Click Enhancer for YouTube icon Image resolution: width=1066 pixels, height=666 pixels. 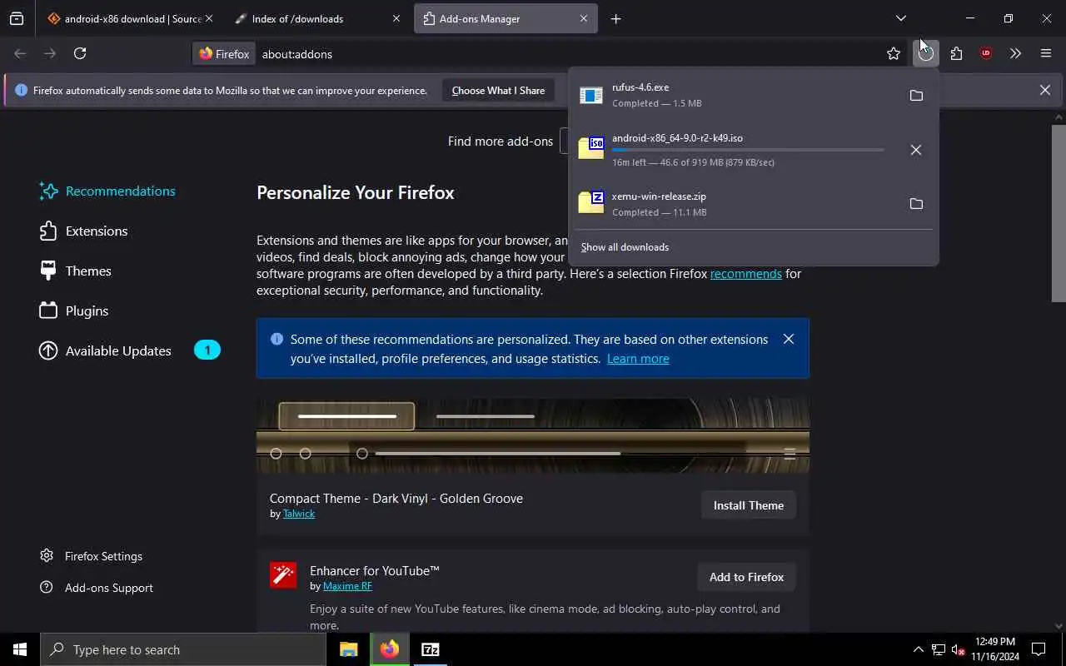[x=283, y=575]
